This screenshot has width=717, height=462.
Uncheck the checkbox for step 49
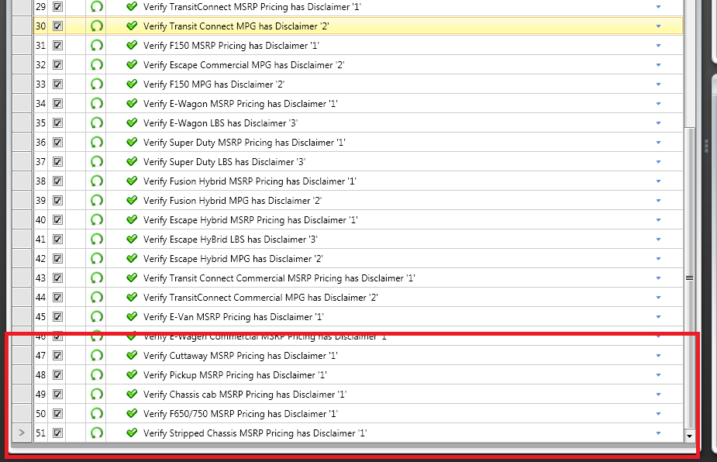[57, 395]
